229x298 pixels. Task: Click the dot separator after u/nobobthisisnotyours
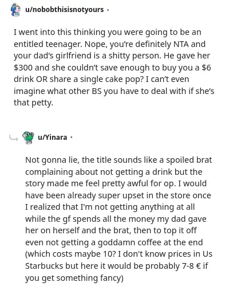pos(108,10)
